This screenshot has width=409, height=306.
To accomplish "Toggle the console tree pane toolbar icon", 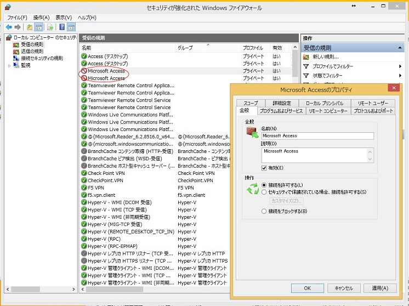I will coord(38,27).
